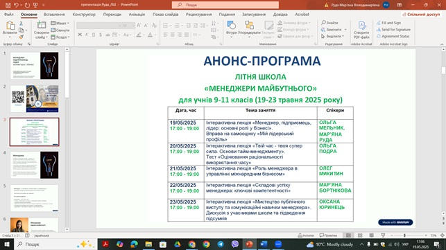The width and height of the screenshot is (446, 250).
Task: Undo the last action in title bar
Action: (x=16, y=5)
